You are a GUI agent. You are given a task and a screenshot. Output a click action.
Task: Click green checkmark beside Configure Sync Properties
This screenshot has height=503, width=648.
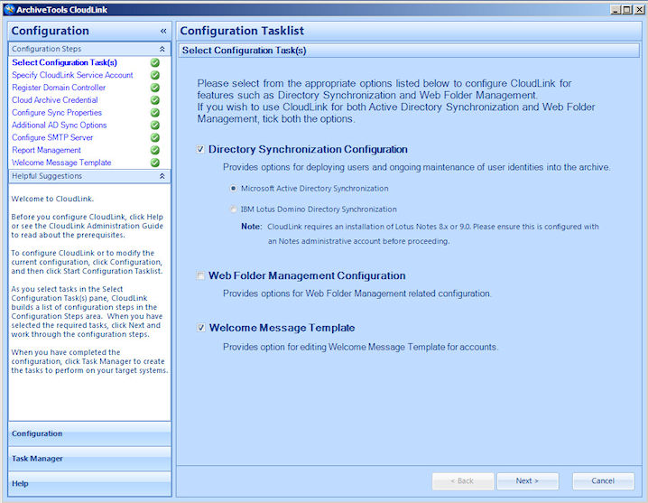(x=155, y=113)
